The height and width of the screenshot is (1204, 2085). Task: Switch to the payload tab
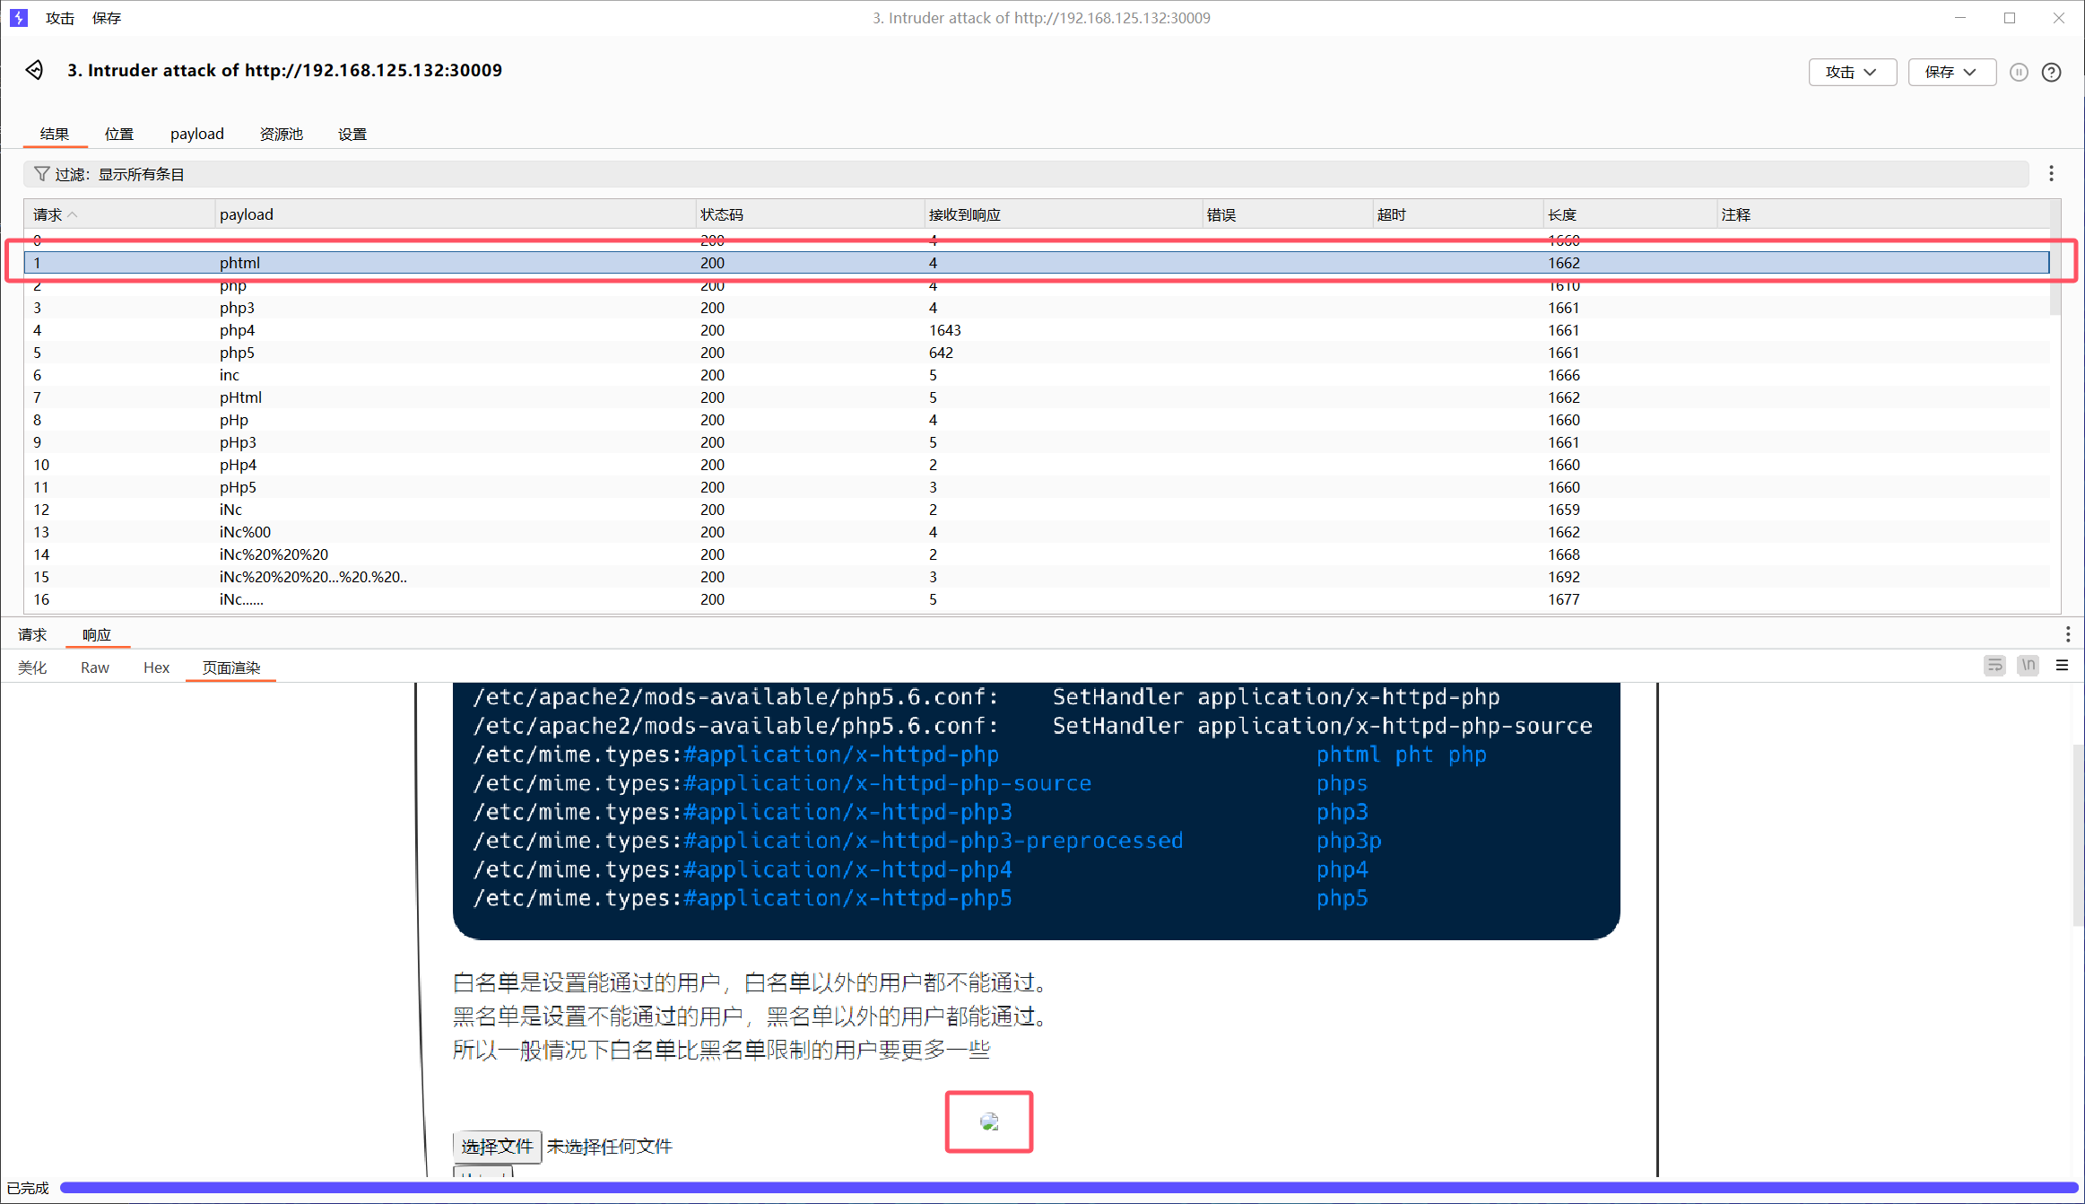point(196,134)
